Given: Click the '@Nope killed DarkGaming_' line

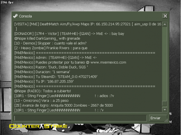Looking at the screenshot, I should pyautogui.click(x=47, y=39).
